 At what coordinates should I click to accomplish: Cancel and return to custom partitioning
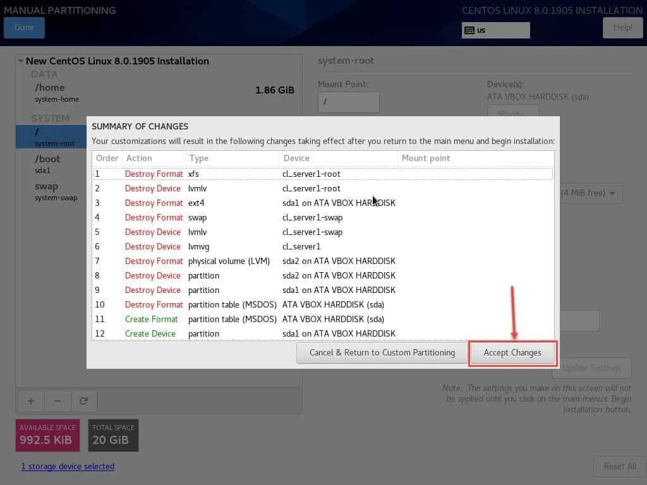[382, 352]
